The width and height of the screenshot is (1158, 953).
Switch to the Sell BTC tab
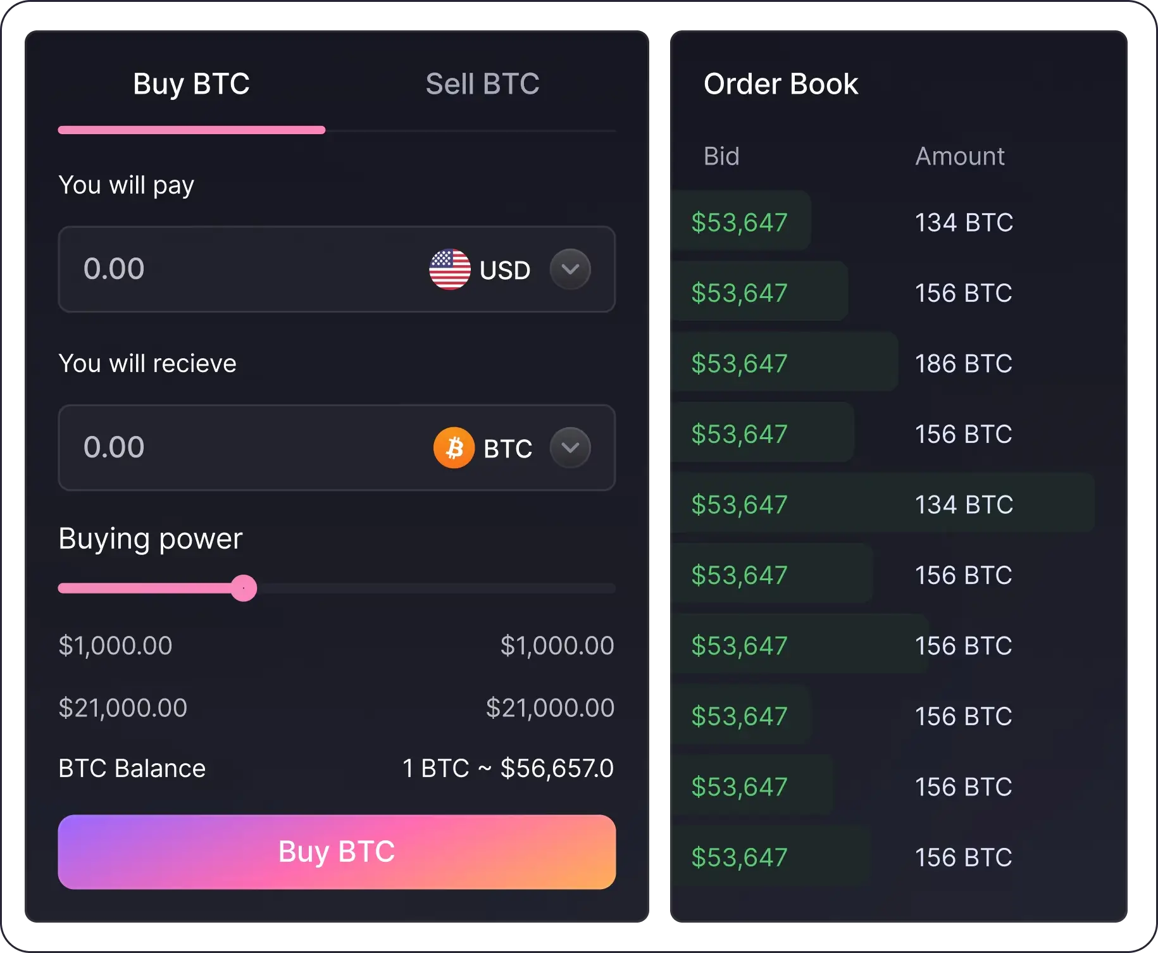482,84
